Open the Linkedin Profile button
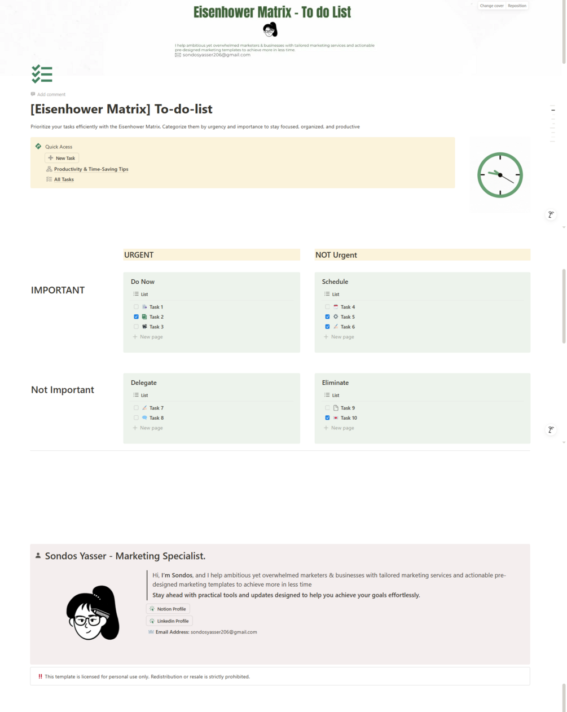This screenshot has width=567, height=712. point(169,621)
